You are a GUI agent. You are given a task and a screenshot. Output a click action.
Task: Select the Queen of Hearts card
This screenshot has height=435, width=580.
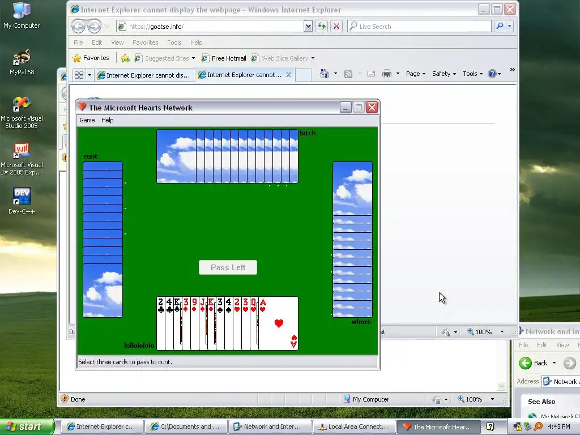[253, 323]
